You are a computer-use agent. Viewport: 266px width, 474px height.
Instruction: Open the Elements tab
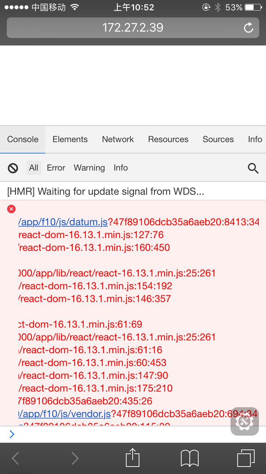pos(70,139)
